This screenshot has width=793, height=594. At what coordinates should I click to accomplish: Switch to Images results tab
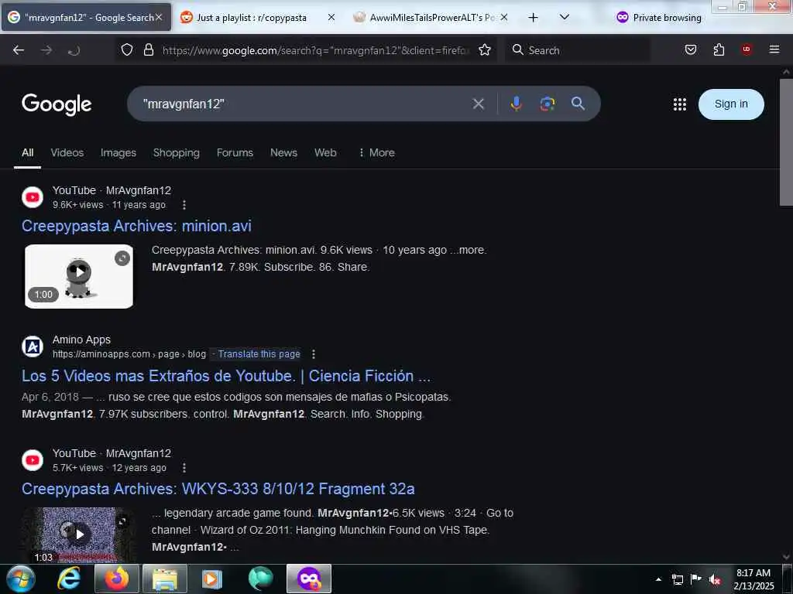118,152
